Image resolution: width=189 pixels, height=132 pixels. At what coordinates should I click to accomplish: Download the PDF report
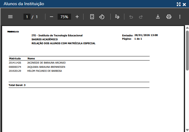click(158, 17)
